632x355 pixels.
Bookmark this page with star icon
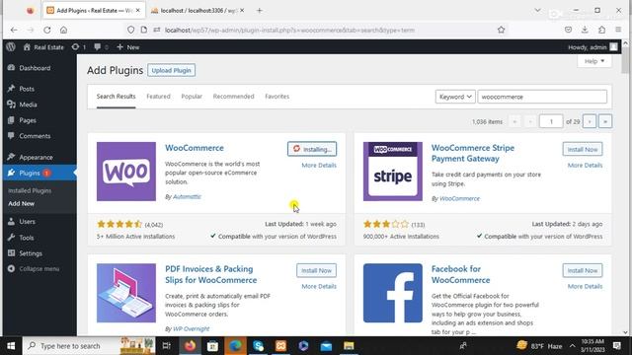(x=501, y=30)
